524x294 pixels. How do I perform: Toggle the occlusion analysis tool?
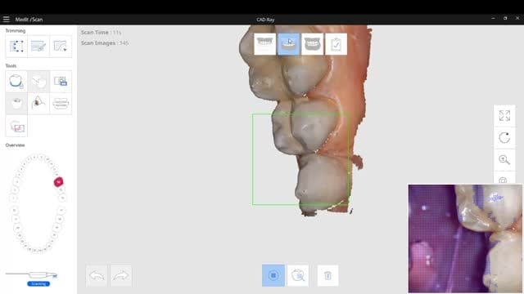click(38, 104)
